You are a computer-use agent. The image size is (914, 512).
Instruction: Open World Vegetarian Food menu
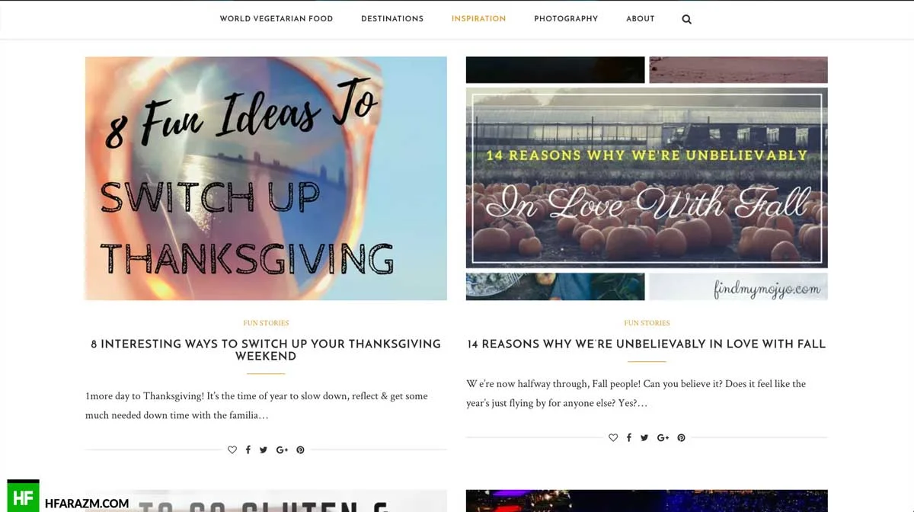(276, 19)
